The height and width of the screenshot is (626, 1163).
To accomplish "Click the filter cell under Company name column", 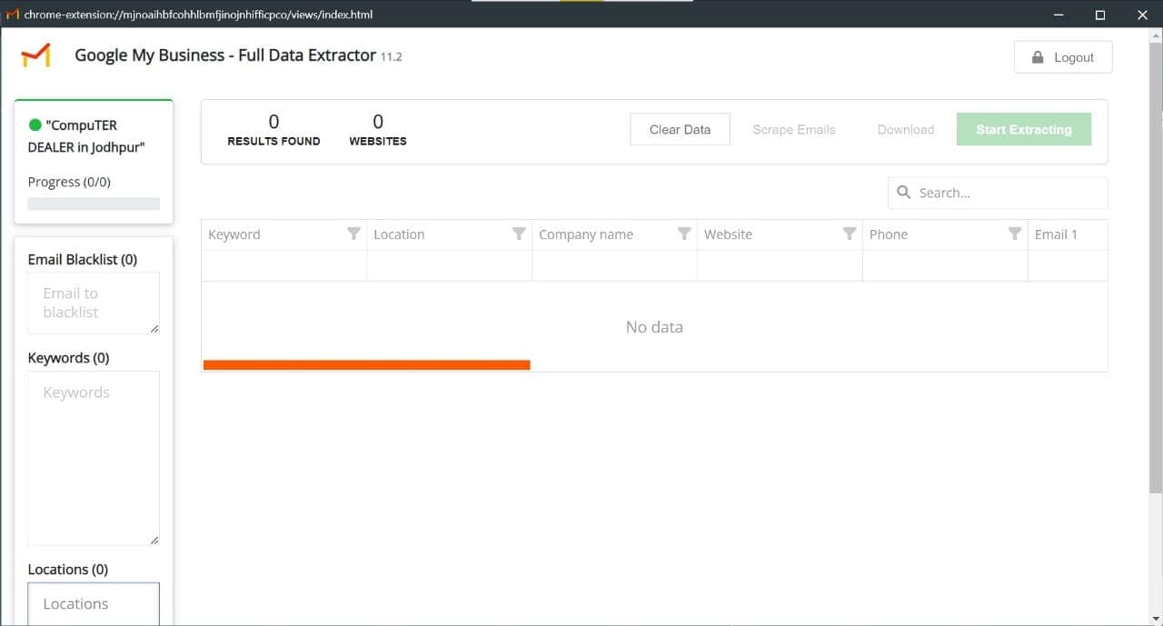I will click(x=615, y=265).
